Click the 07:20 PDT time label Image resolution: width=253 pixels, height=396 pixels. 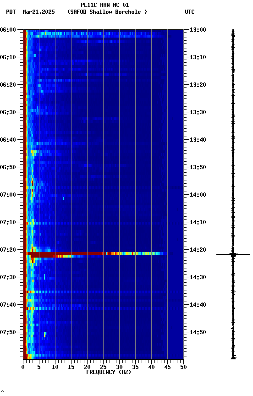[8, 250]
